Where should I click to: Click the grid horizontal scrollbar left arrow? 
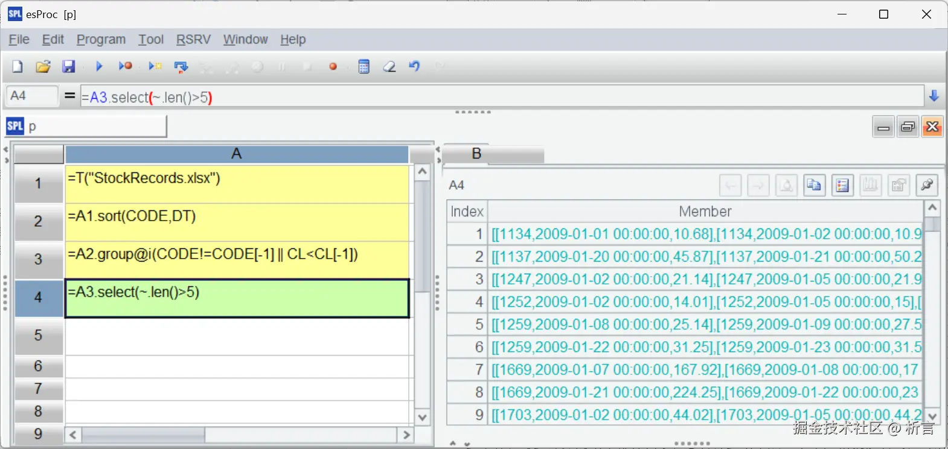tap(73, 435)
